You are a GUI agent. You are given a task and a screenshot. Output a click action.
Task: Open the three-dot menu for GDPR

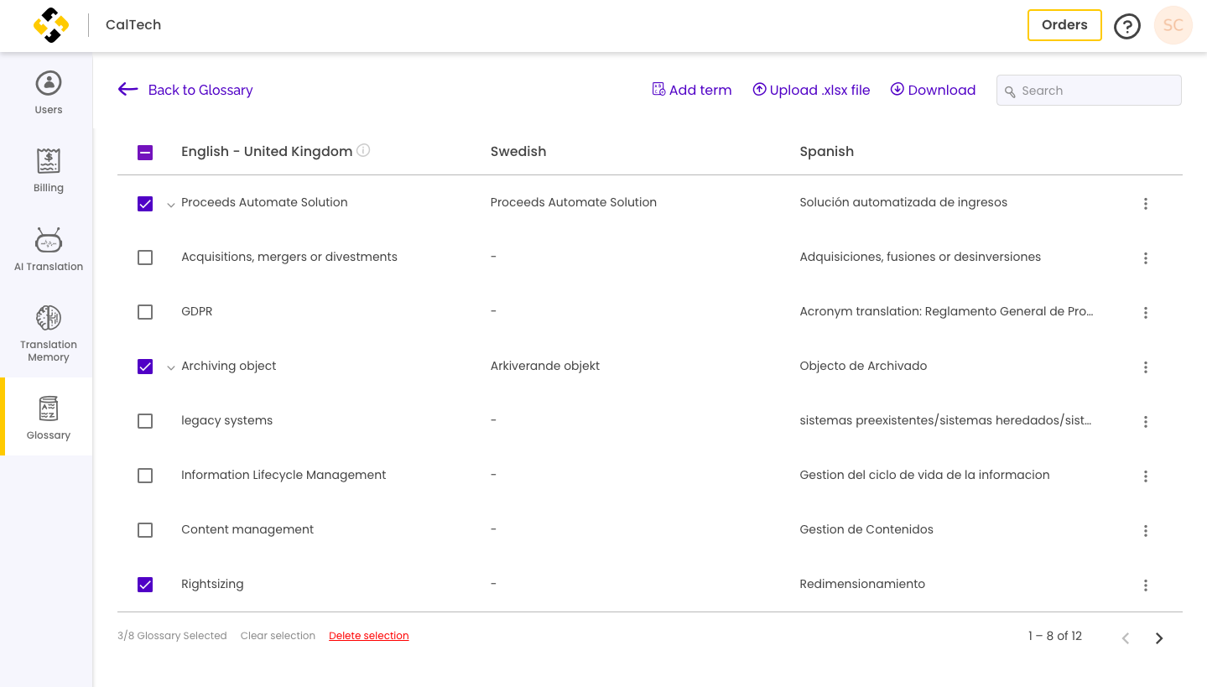pos(1145,313)
